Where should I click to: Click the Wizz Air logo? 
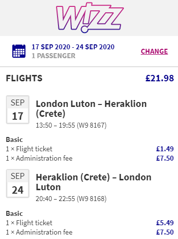[x=90, y=17]
